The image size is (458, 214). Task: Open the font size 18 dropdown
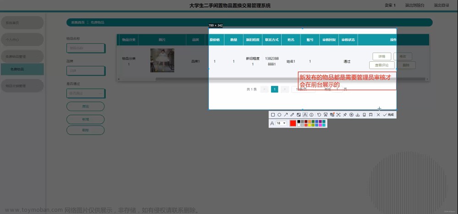click(x=281, y=123)
